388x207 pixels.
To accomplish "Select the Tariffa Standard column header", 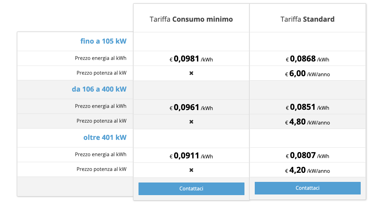I will click(x=308, y=19).
